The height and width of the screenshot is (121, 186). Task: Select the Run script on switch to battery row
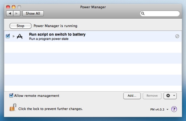click(93, 36)
